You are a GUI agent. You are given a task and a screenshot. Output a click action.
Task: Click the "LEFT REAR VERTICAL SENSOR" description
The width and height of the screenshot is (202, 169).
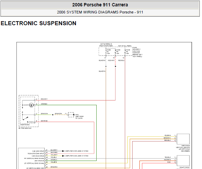click(x=183, y=149)
